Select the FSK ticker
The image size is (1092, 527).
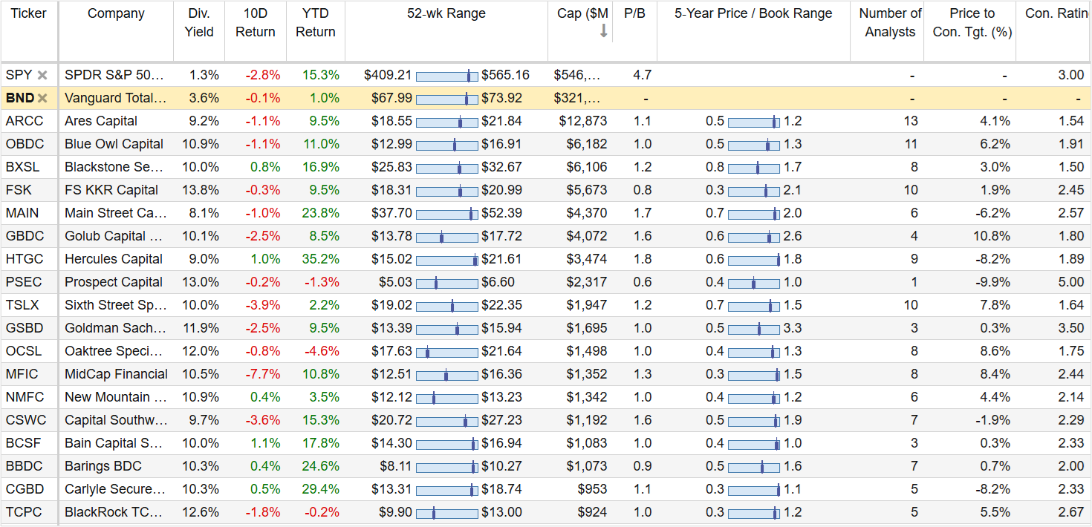[19, 190]
